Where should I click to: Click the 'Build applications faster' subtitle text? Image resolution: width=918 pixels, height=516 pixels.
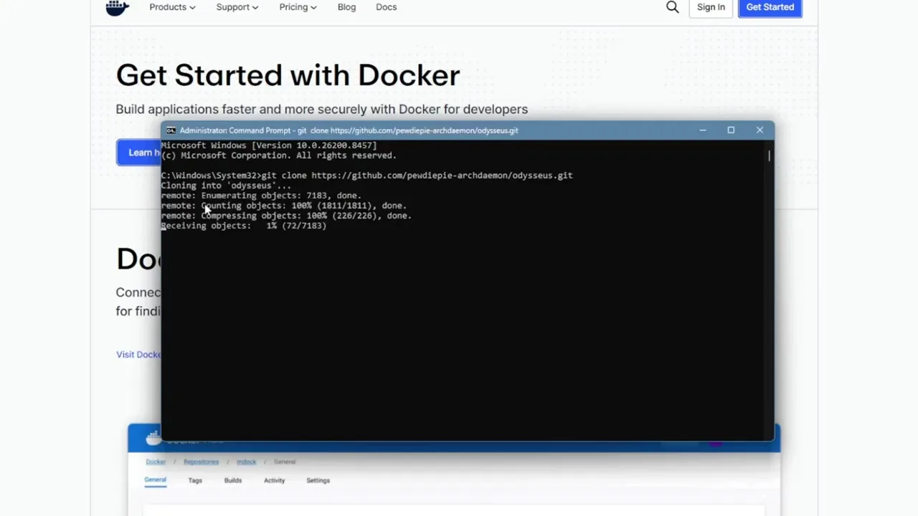coord(322,109)
